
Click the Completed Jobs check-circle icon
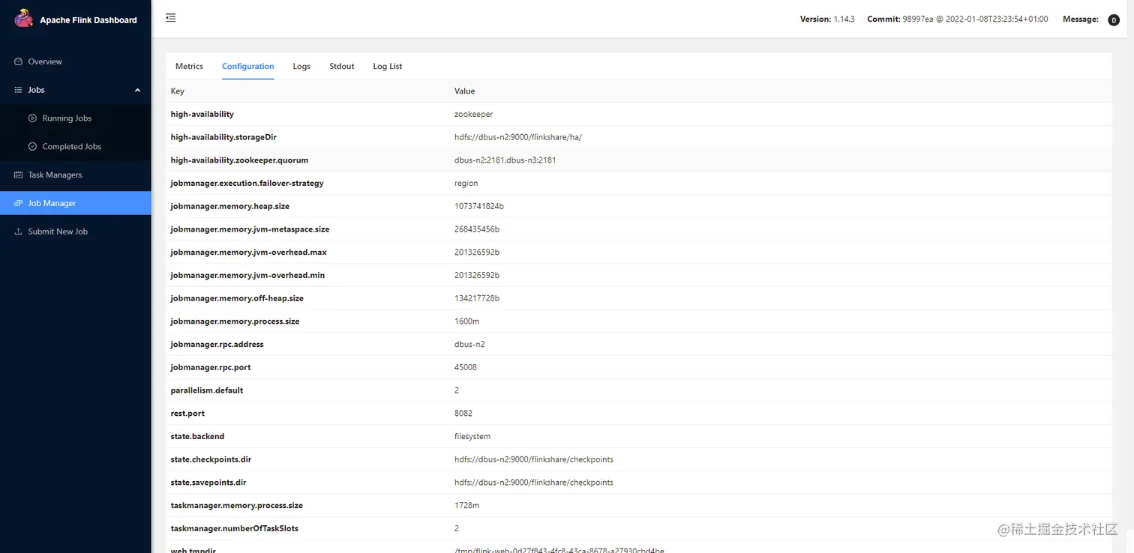click(x=32, y=147)
